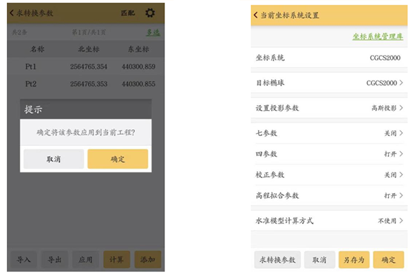
Task: Open the gear settings icon
Action: point(150,13)
